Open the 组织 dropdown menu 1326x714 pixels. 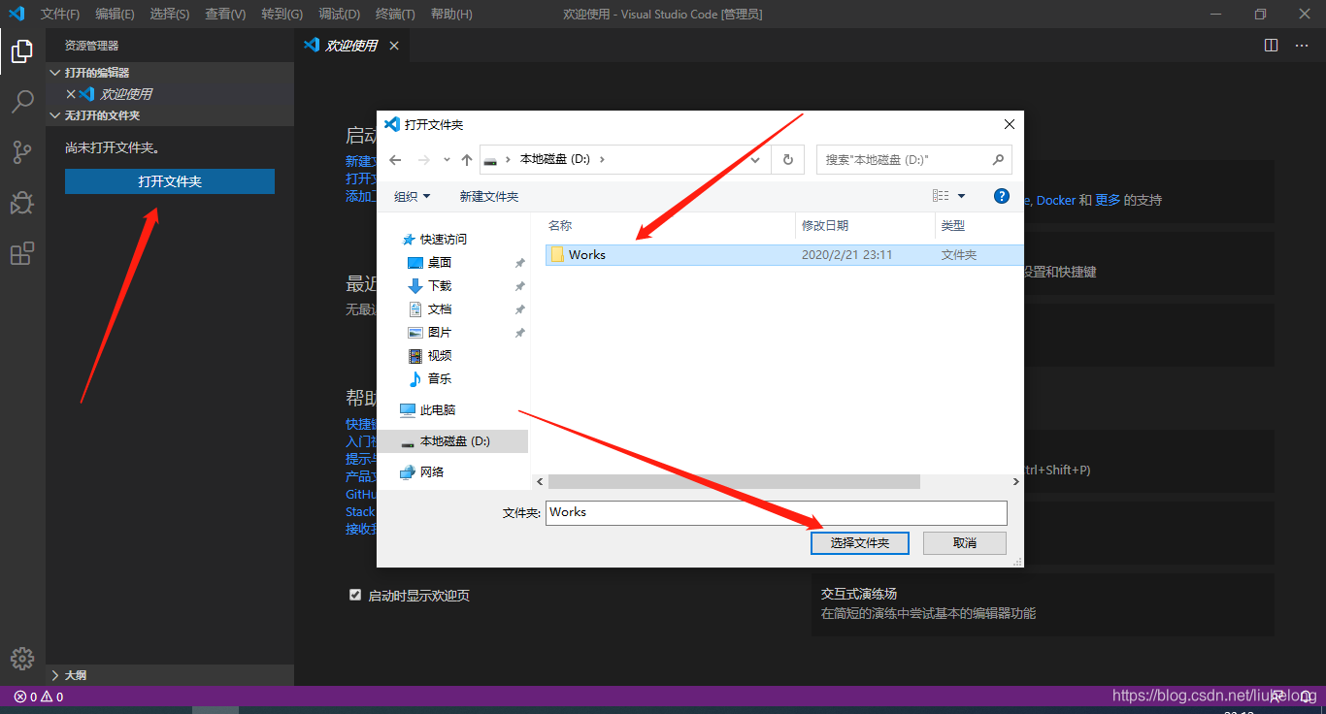[x=412, y=196]
